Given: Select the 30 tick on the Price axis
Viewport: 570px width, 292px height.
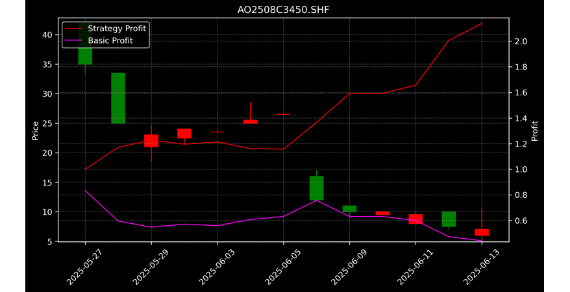Looking at the screenshot, I should pyautogui.click(x=47, y=93).
